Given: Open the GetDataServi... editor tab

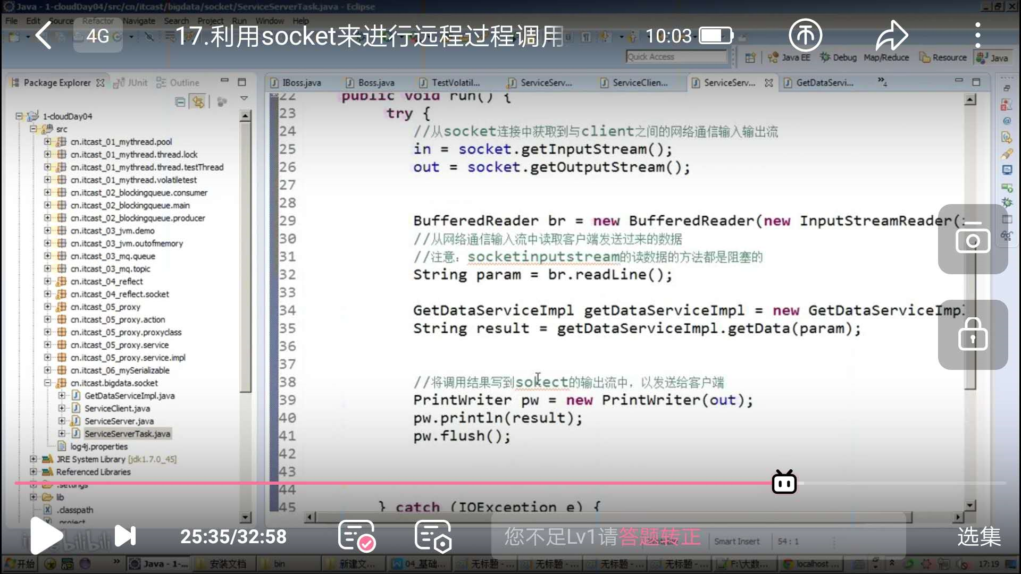Looking at the screenshot, I should pos(819,83).
